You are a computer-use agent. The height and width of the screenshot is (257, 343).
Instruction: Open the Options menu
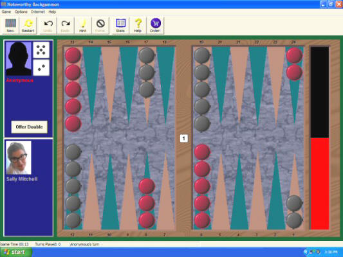(21, 12)
